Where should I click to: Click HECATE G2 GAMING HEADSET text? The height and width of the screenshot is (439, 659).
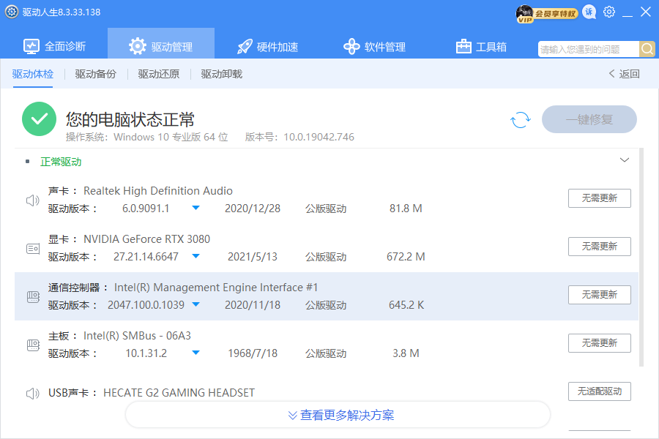point(179,392)
